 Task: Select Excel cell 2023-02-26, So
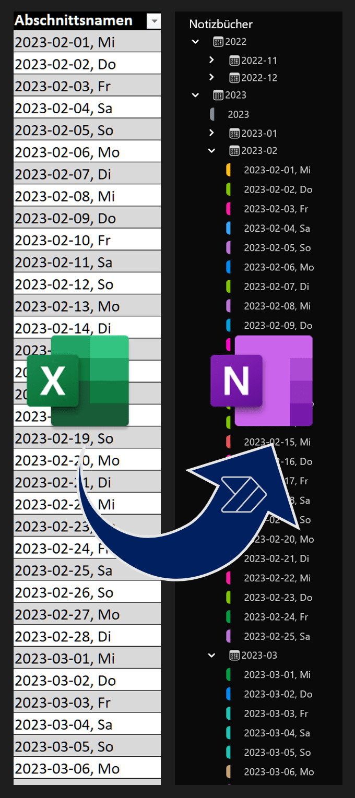(x=87, y=591)
